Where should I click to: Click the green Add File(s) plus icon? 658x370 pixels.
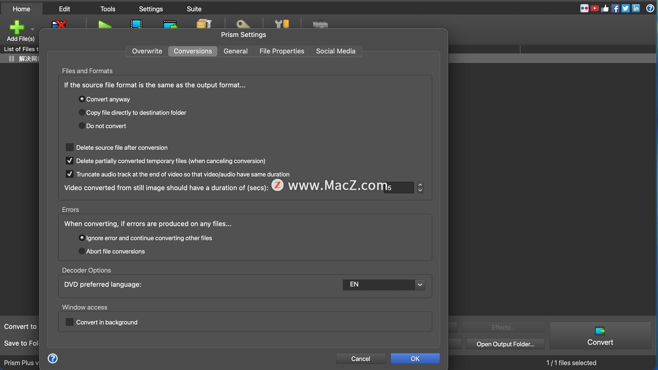(16, 27)
